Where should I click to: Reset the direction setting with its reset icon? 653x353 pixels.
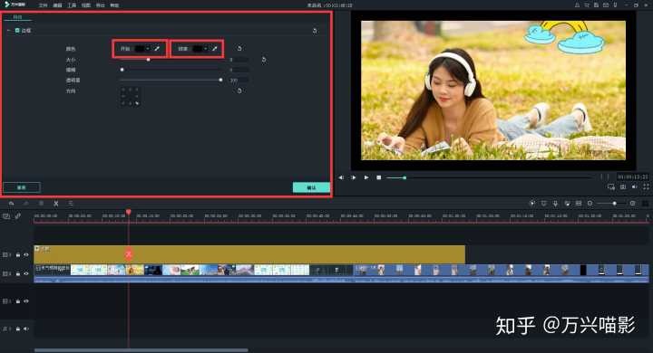pyautogui.click(x=239, y=91)
